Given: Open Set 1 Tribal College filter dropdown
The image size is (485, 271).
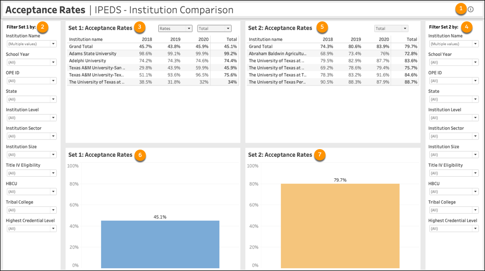Looking at the screenshot, I should (31, 210).
